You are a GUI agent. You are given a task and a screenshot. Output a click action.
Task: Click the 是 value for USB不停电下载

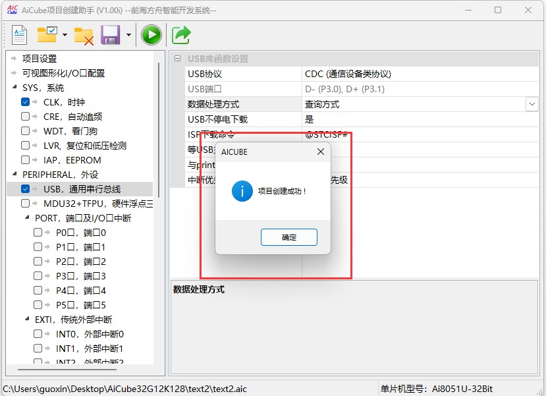point(420,119)
